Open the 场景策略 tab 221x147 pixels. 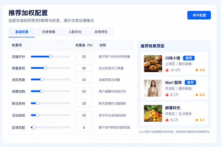click(48, 32)
